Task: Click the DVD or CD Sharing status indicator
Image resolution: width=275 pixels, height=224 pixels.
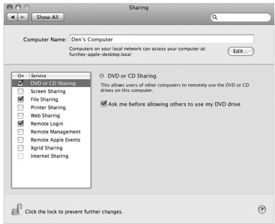Action: click(102, 76)
